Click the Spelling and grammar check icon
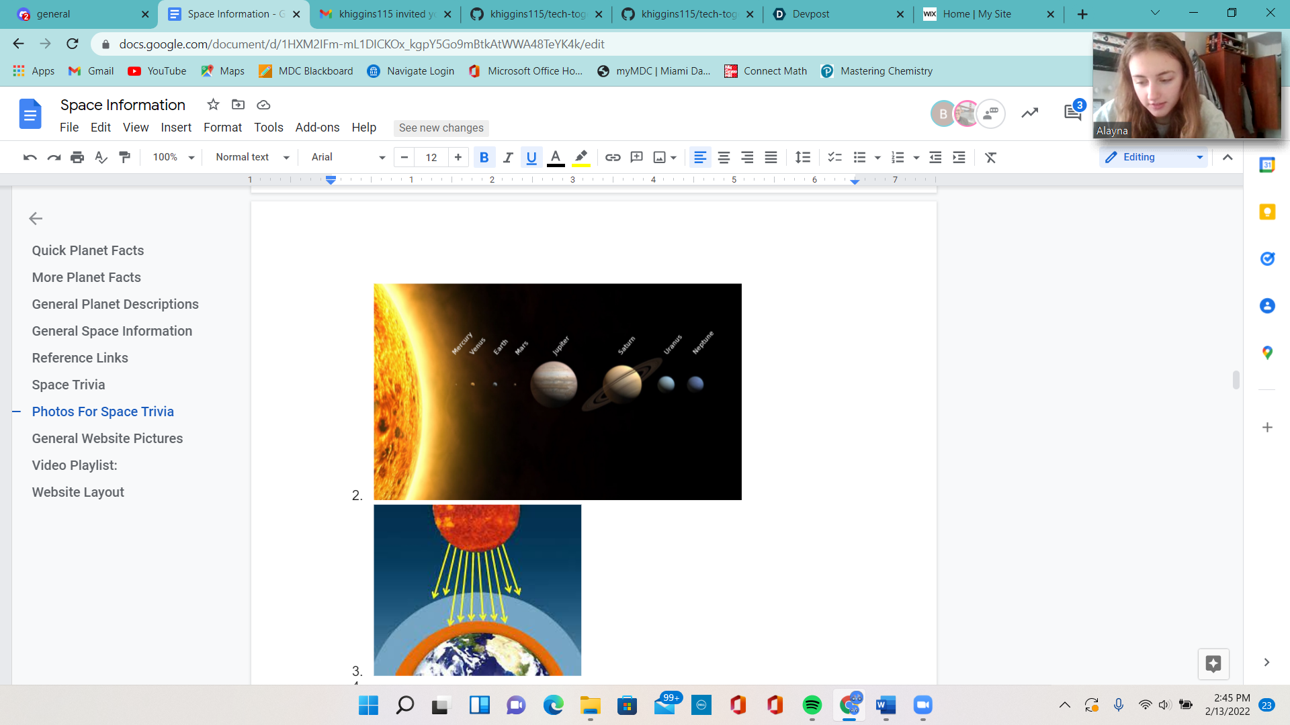The width and height of the screenshot is (1290, 725). [x=101, y=157]
